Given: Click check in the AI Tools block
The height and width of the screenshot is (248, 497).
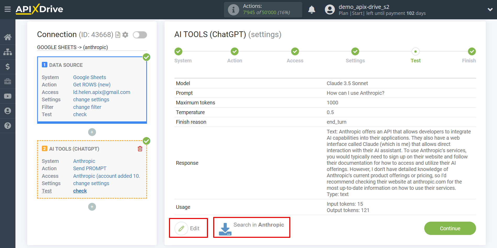Looking at the screenshot, I should click(80, 191).
